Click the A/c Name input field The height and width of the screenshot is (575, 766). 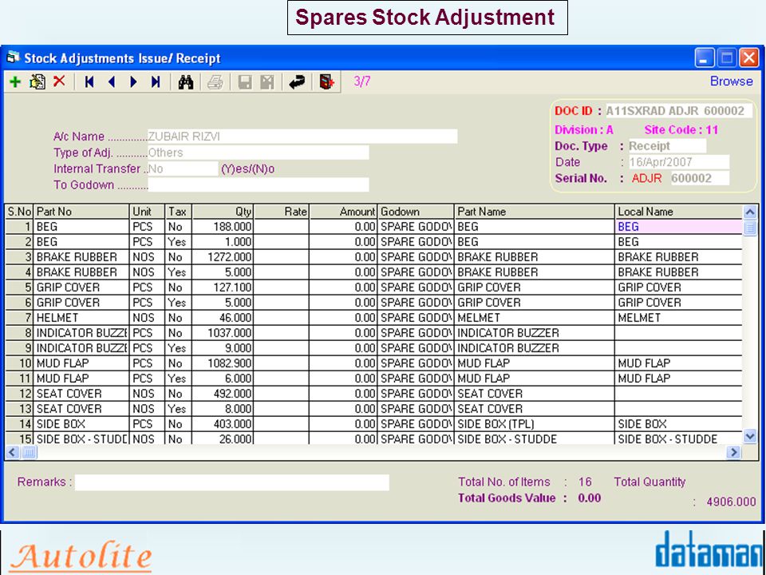coord(302,137)
